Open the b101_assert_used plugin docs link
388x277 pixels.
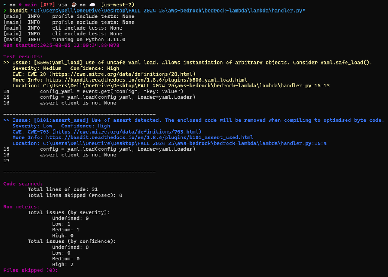(149, 137)
